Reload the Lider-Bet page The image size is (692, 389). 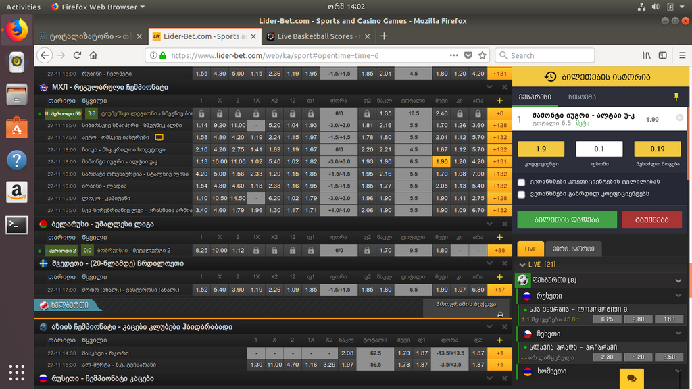pyautogui.click(x=77, y=55)
